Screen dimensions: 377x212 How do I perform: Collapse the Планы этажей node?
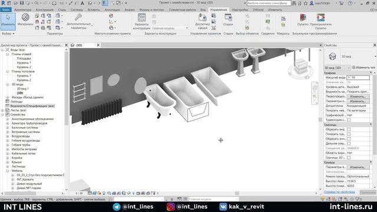[x=8, y=54]
